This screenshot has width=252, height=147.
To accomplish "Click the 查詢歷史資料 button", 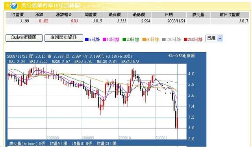I will click(x=64, y=38).
